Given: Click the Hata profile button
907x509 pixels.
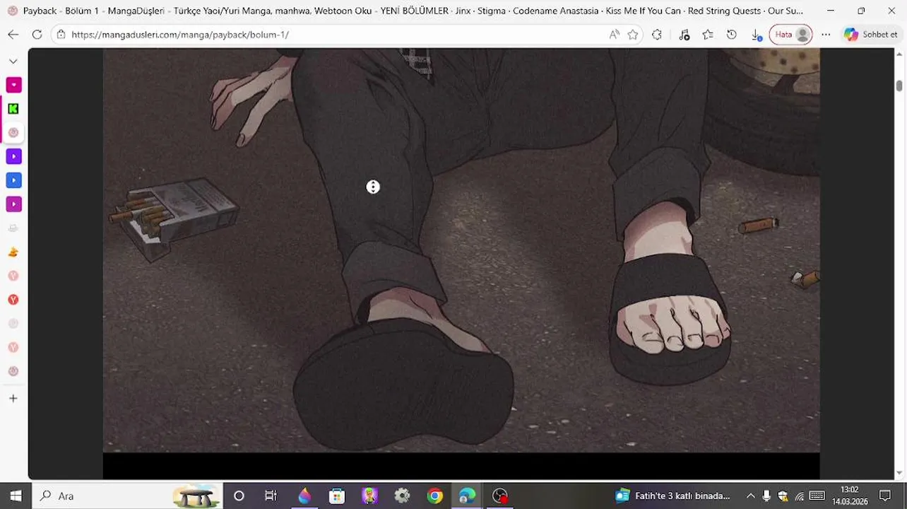Looking at the screenshot, I should click(790, 35).
